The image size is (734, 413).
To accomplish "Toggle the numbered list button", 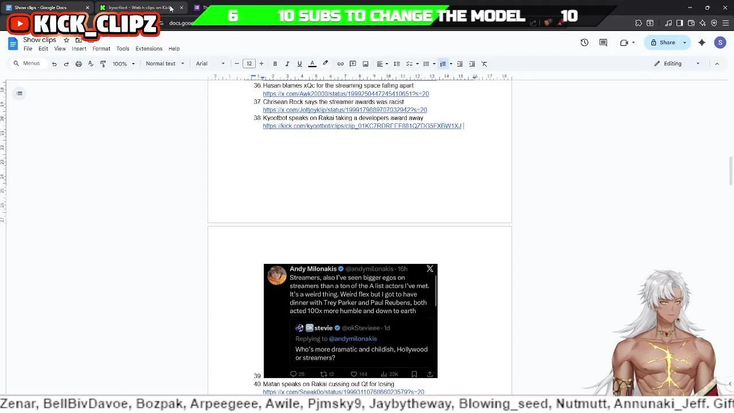I will click(x=443, y=64).
